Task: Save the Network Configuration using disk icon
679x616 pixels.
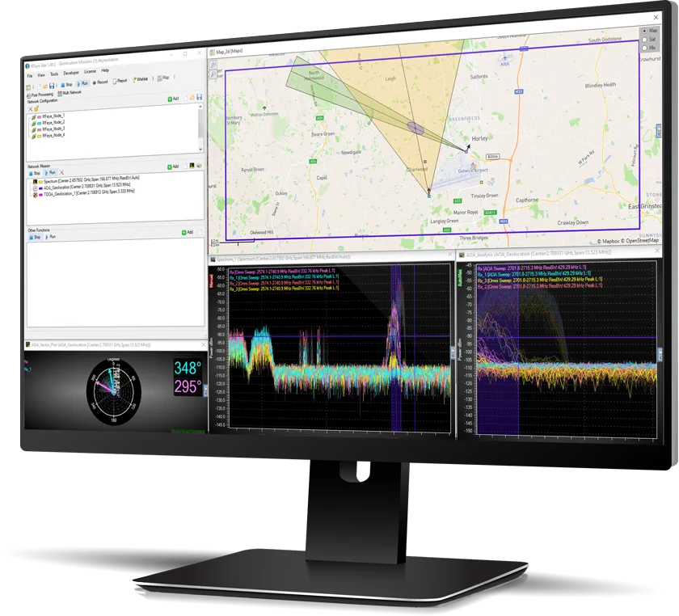Action: pos(199,97)
